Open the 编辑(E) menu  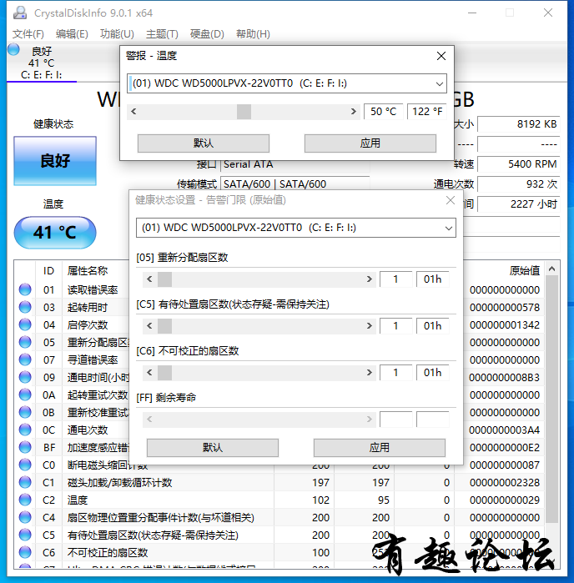tap(72, 34)
